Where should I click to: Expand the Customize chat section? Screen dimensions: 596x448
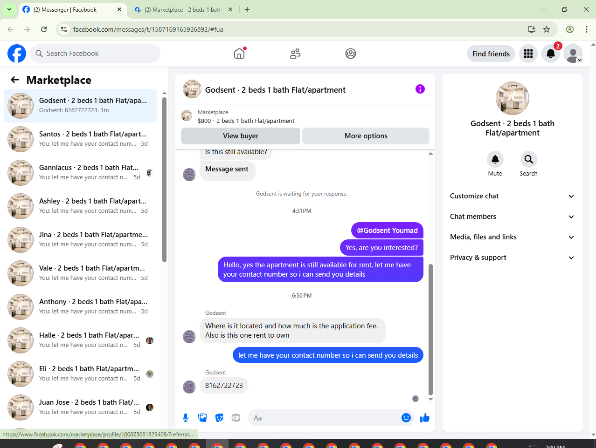512,196
